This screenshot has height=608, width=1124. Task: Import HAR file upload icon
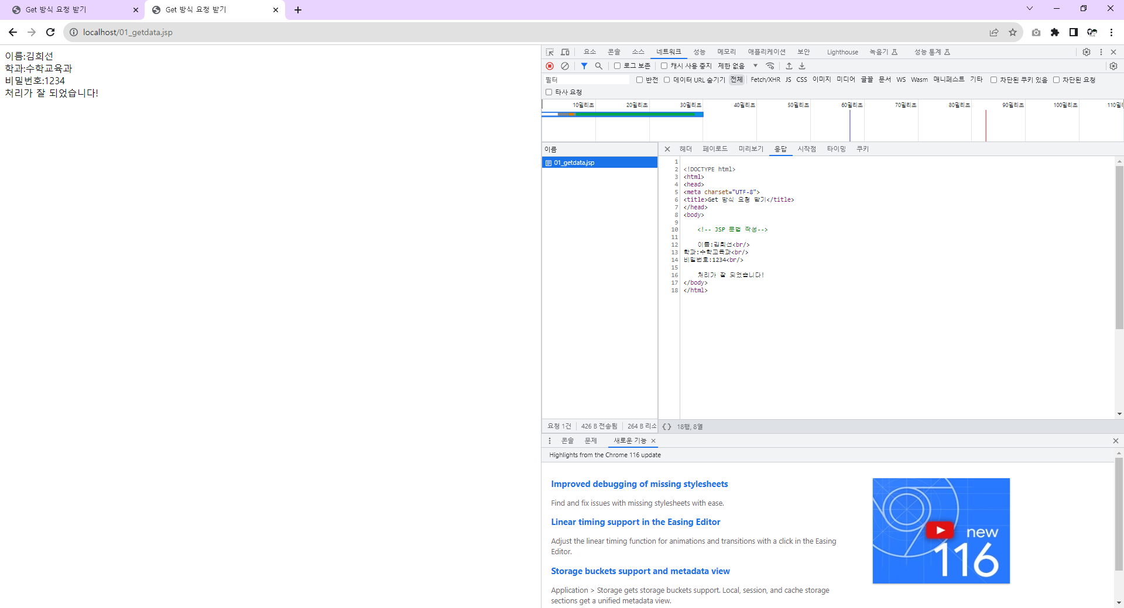coord(789,66)
